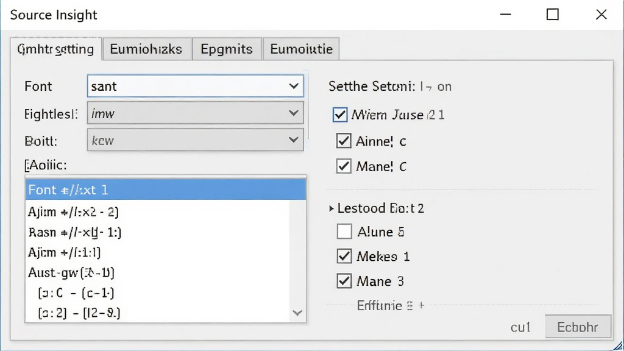Toggle the Mekes 1 checkbox
624x351 pixels.
pos(344,256)
